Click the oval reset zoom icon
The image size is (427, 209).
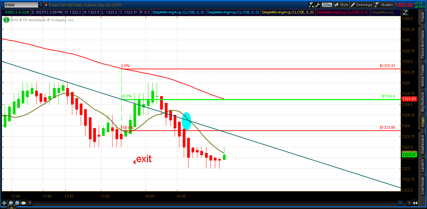click(23, 203)
